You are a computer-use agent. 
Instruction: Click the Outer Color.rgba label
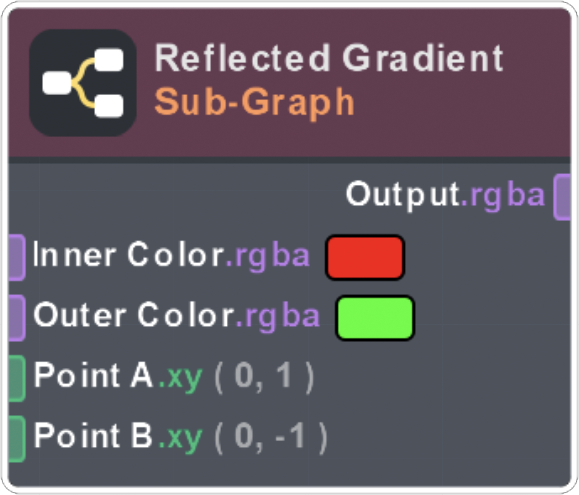[x=176, y=316]
